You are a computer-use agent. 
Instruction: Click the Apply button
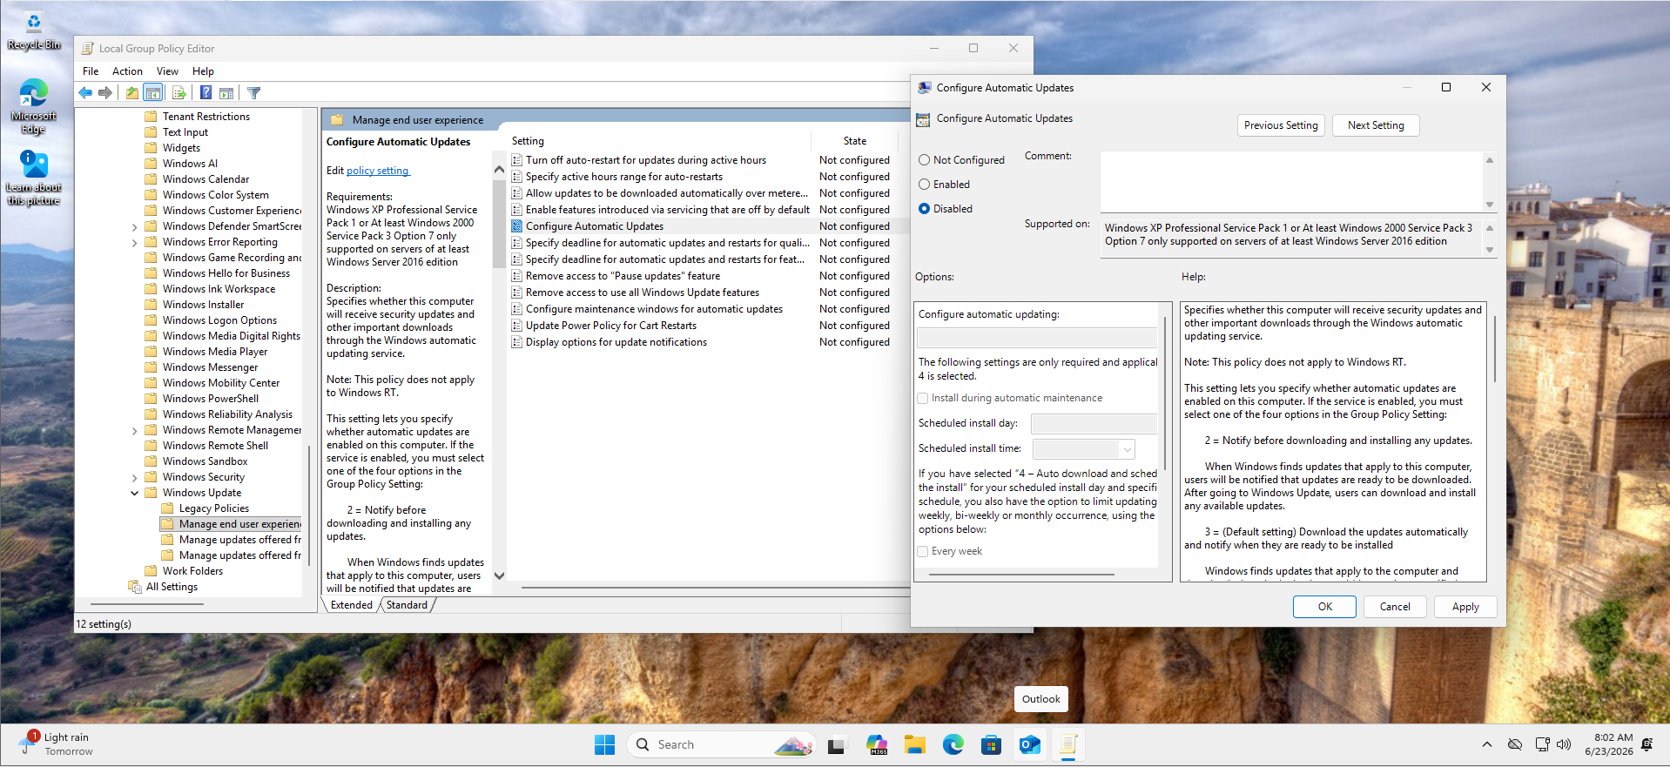[1465, 607]
